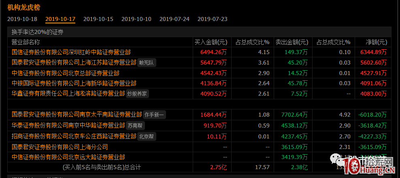Open 中信证券北京总部证券营业部 link
This screenshot has width=400, height=178.
coord(66,73)
